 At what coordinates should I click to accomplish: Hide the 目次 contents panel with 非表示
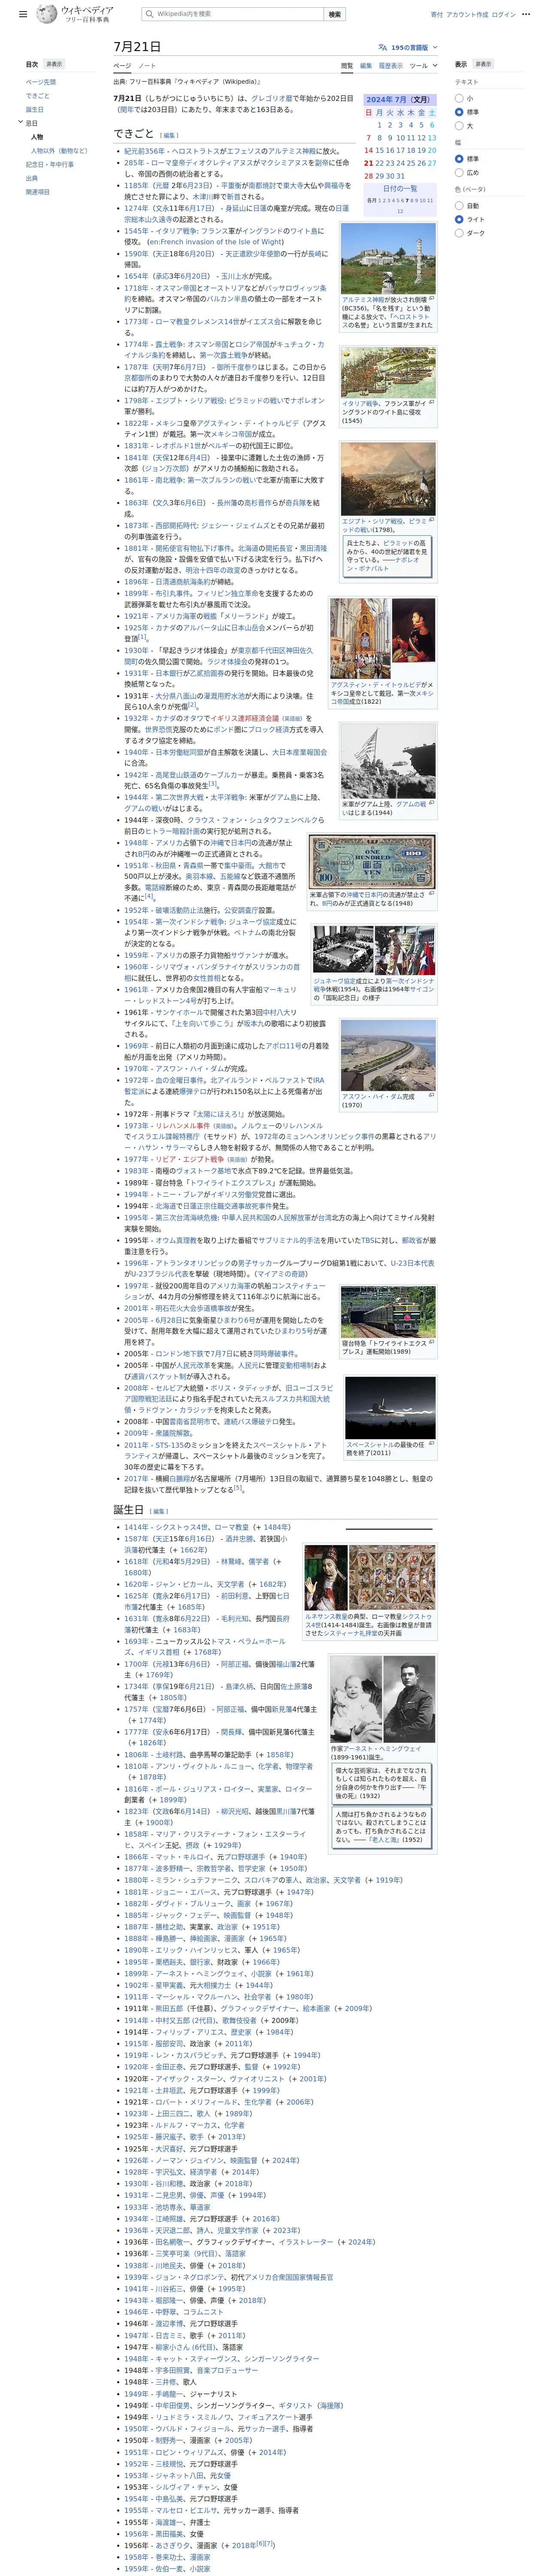[x=54, y=64]
